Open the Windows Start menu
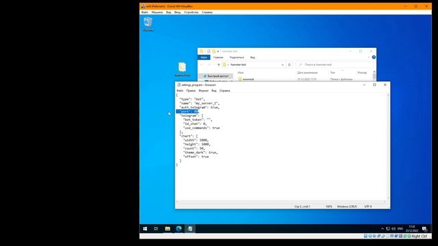This screenshot has height=246, width=438. [x=145, y=229]
